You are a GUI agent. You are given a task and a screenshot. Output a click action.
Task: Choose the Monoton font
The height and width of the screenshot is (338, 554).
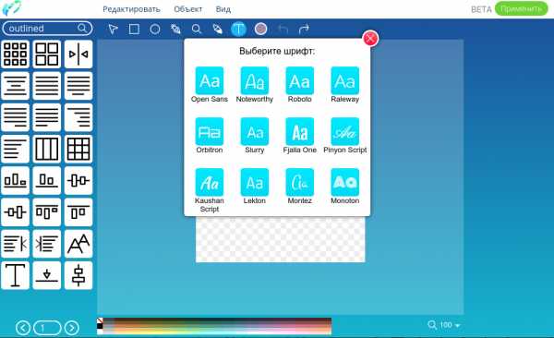[344, 182]
